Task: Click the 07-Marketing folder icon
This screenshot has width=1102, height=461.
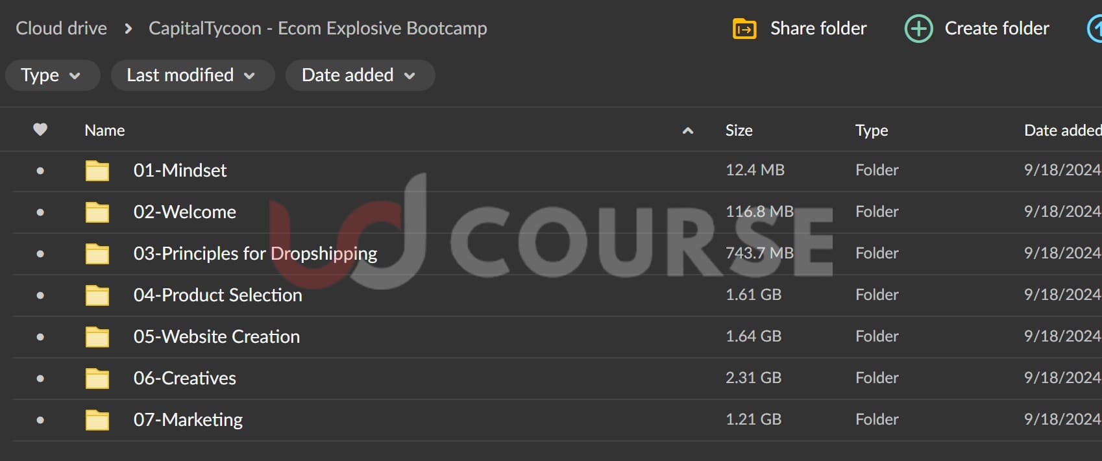Action: coord(97,420)
